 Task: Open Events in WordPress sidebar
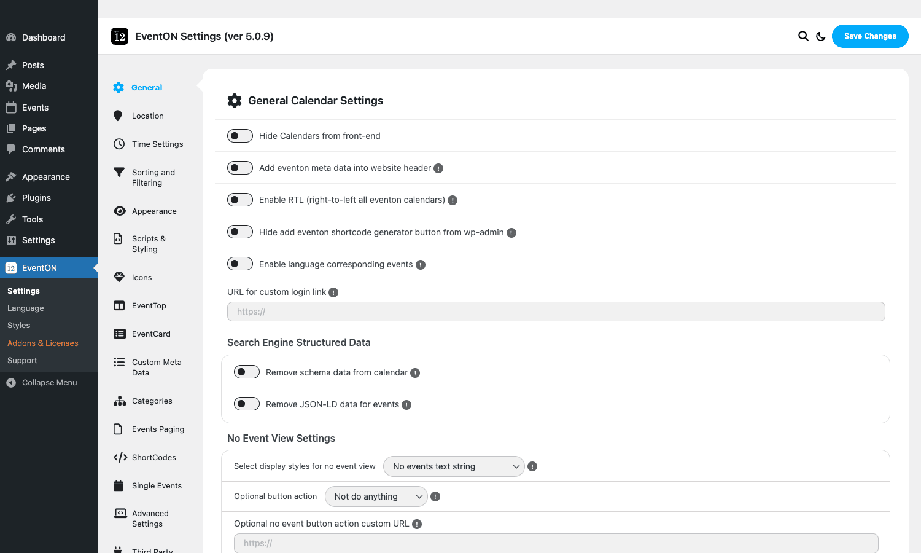point(49,108)
